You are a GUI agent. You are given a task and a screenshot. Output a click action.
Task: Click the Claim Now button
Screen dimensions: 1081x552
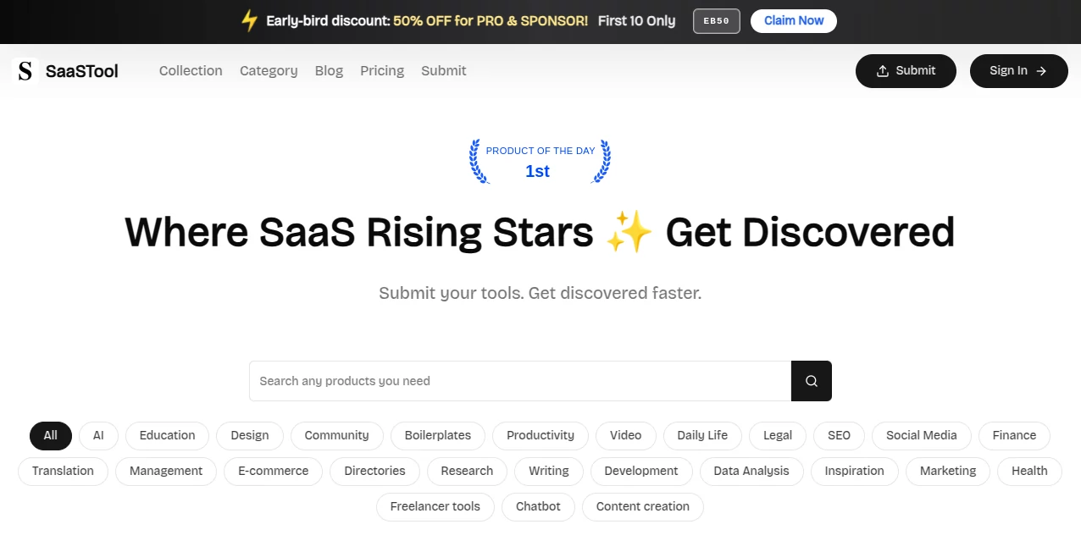793,20
